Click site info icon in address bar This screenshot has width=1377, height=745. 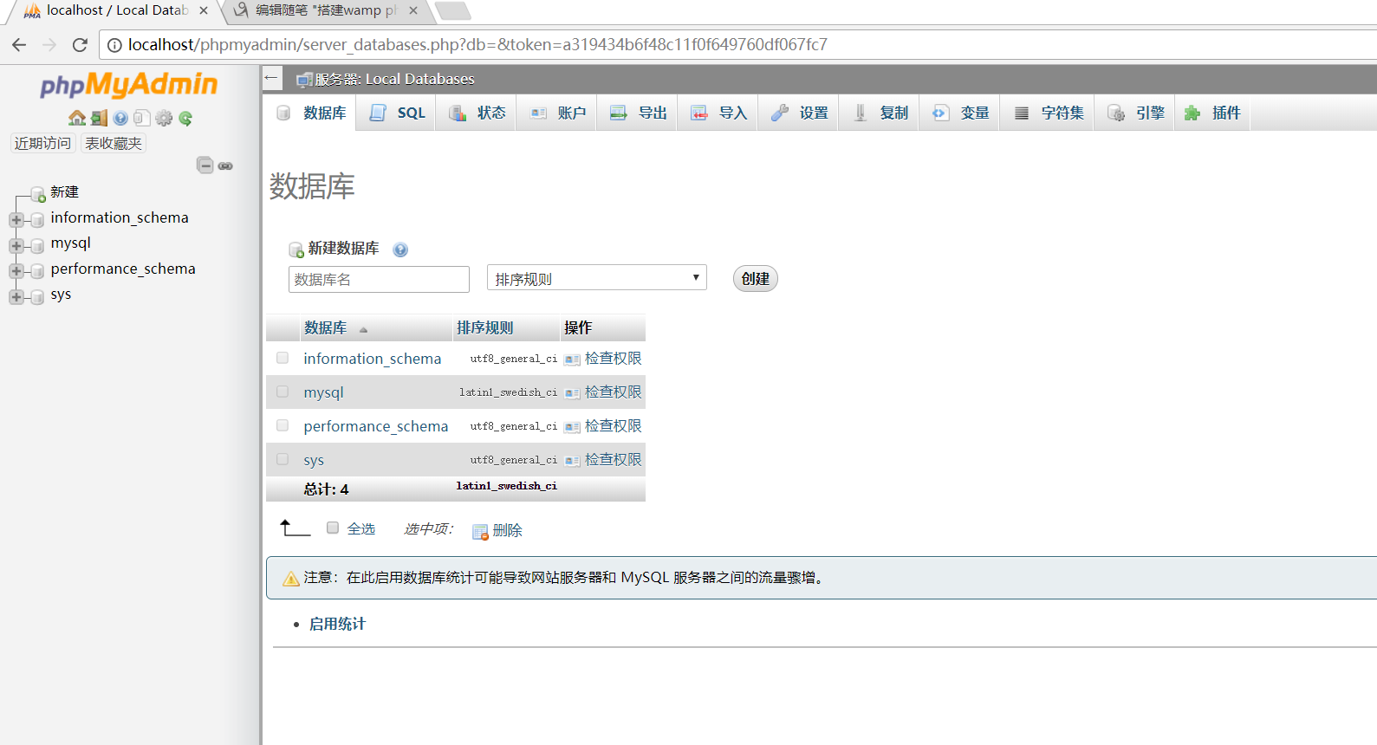pyautogui.click(x=114, y=45)
